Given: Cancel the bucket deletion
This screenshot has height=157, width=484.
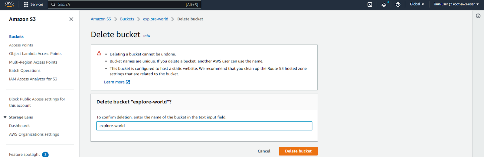Looking at the screenshot, I should point(264,151).
